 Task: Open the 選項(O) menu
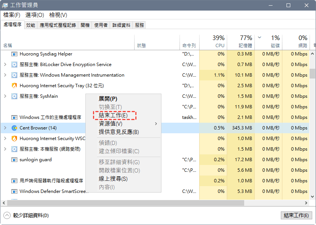tap(35, 15)
